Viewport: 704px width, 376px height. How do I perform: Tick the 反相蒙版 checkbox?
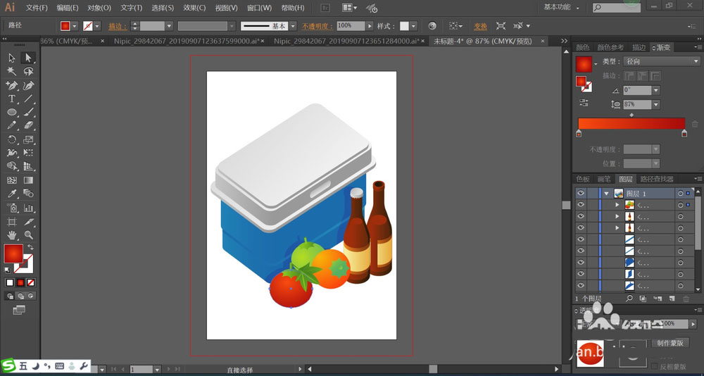pos(655,367)
